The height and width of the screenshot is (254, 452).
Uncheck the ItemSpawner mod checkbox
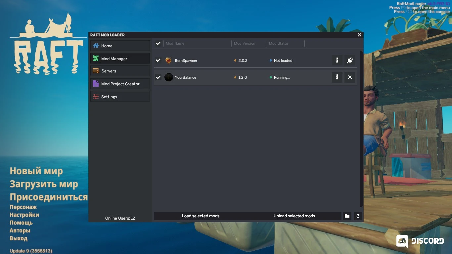click(x=158, y=60)
